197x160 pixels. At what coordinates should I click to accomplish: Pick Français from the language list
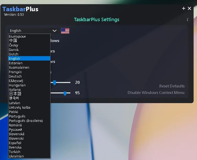click(x=29, y=72)
